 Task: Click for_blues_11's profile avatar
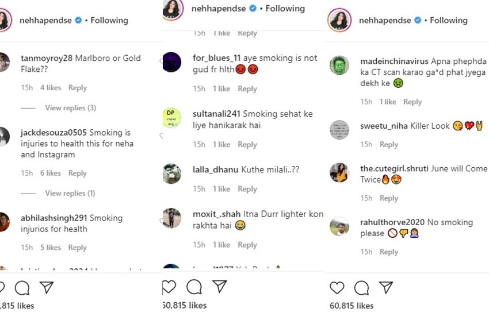click(171, 61)
